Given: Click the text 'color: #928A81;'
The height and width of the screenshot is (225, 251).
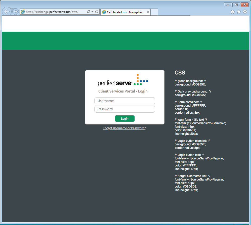Looking at the screenshot, I should (x=185, y=130).
